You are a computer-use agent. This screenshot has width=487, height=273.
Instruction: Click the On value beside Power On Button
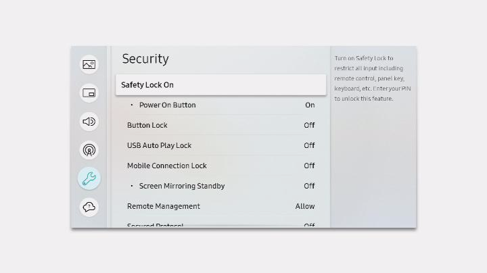pos(310,105)
